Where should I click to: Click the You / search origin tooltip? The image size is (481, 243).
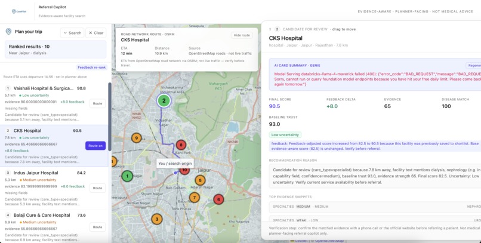tap(175, 163)
